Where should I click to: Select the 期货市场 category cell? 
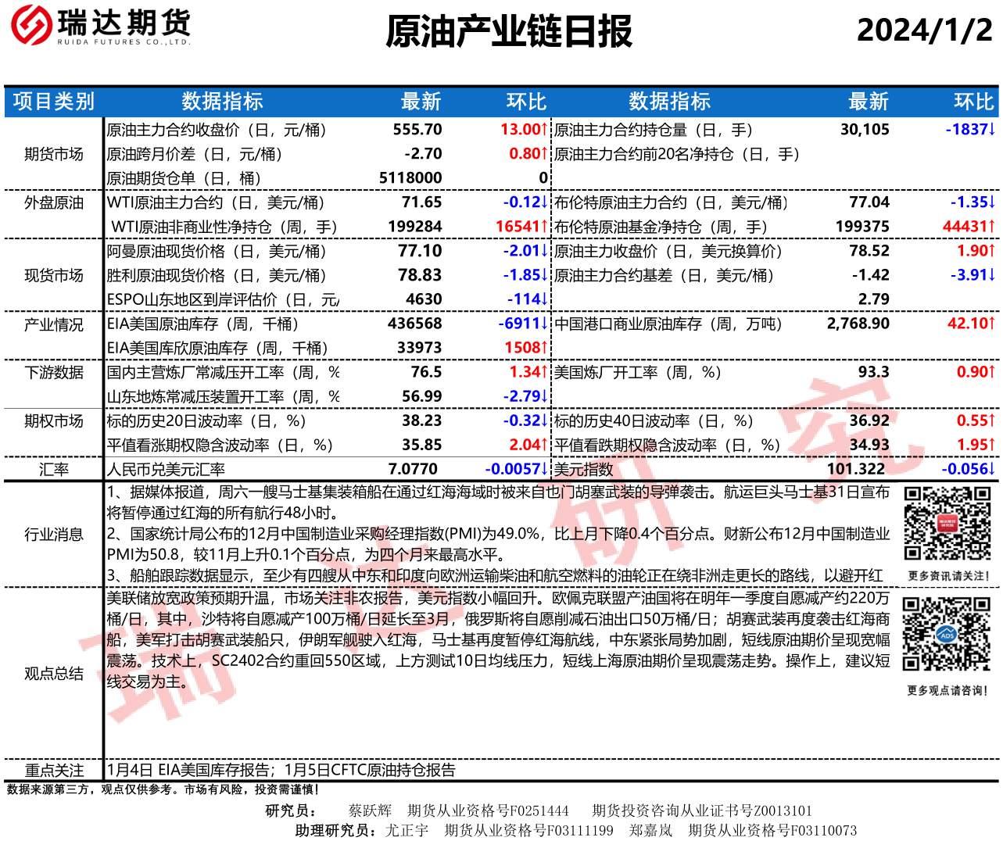tap(53, 154)
